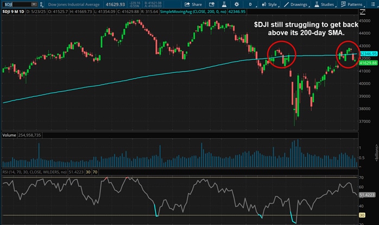The image size is (379, 225).
Task: Click the volume value 254,958,735
Action: [x=29, y=135]
